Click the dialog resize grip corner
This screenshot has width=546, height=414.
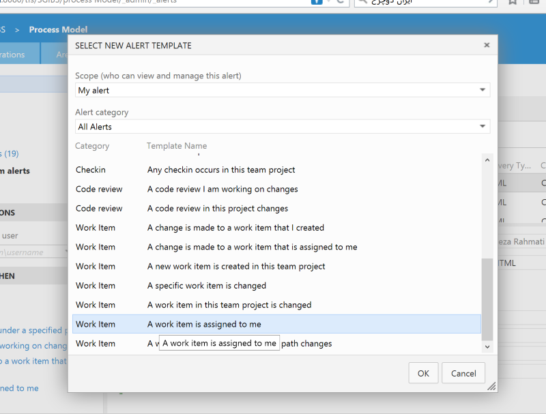coord(491,387)
